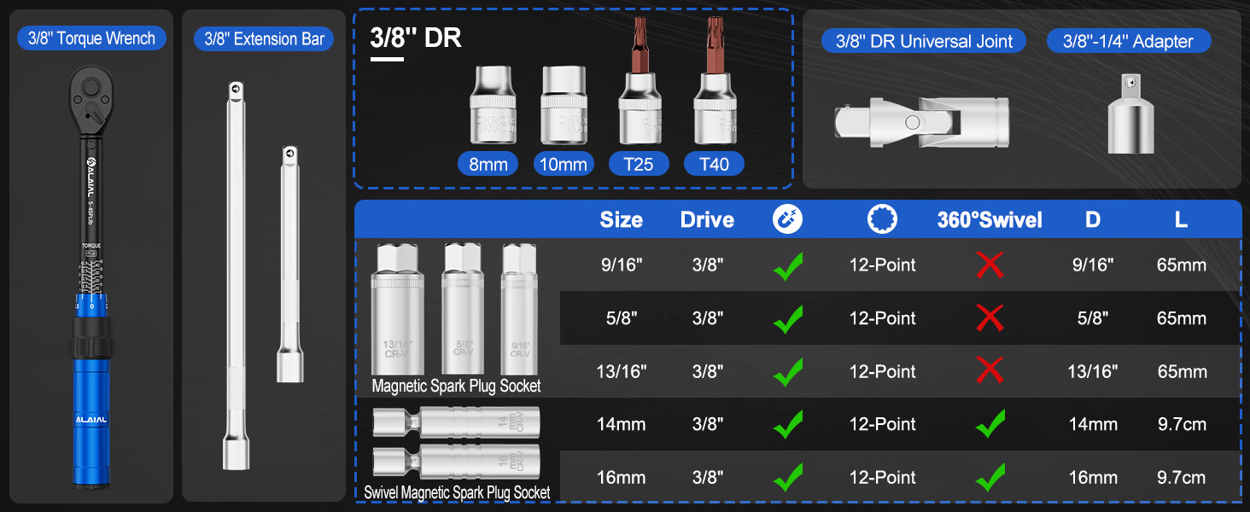This screenshot has width=1250, height=512.
Task: Click the green swivel checkmark in 14mm row
Action: click(x=990, y=424)
